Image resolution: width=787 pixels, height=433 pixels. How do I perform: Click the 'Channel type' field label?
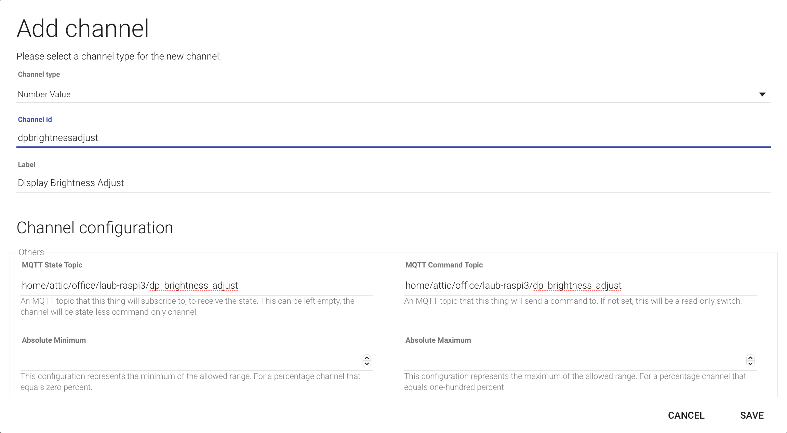(39, 74)
